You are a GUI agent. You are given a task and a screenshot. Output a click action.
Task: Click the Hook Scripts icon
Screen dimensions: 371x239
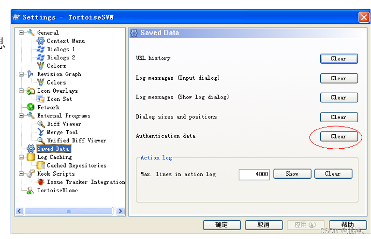(x=30, y=174)
